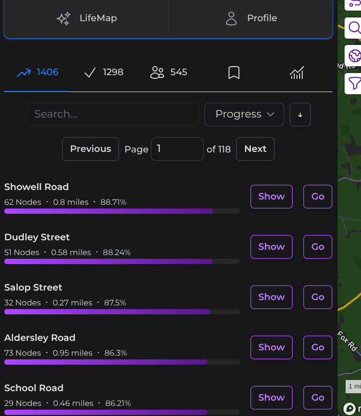Viewport: 361px width, 416px height.
Task: Click the Previous page button
Action: [x=91, y=149]
